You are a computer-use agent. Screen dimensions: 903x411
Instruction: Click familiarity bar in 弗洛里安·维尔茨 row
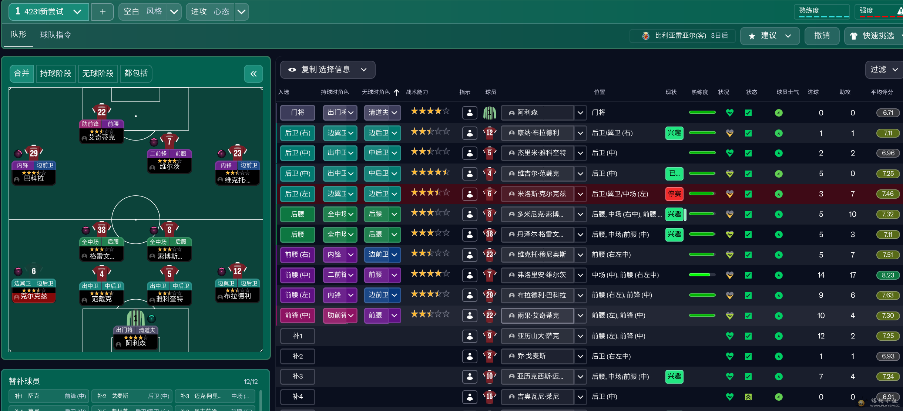point(702,275)
